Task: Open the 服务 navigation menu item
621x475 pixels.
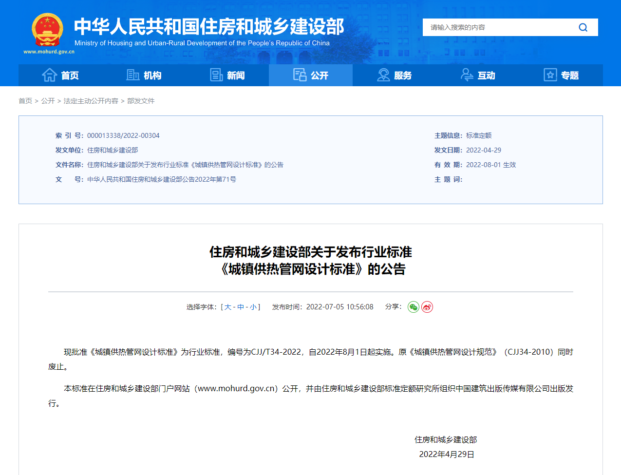Action: [x=403, y=76]
